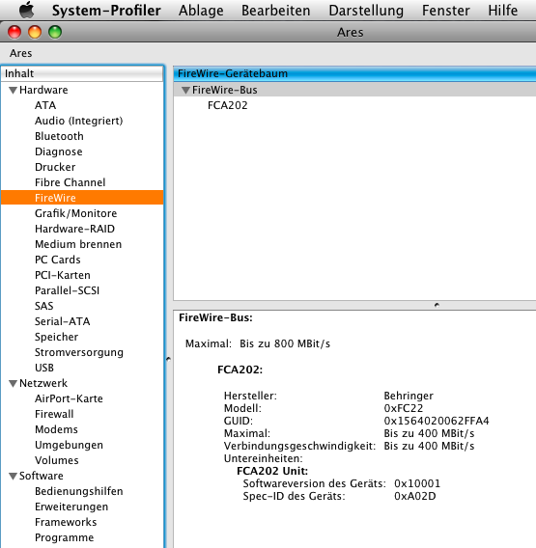
Task: Select Bluetooth in the sidebar
Action: click(59, 136)
